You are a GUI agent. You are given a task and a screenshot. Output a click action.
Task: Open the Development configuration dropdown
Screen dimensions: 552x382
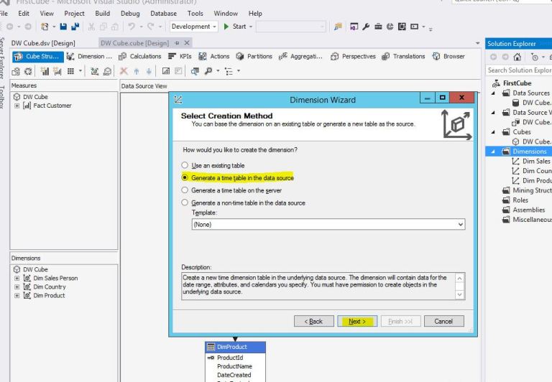(193, 27)
